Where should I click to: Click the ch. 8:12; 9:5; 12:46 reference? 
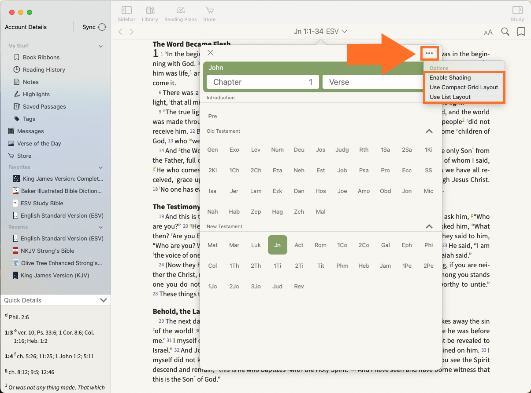click(x=31, y=372)
